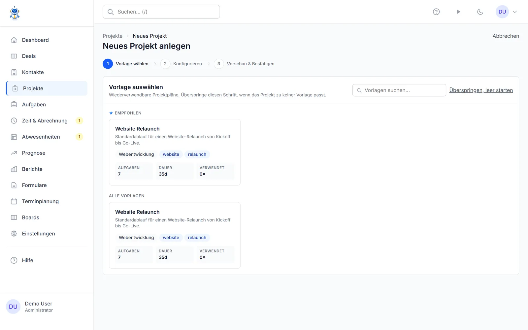Viewport: 528px width, 330px height.
Task: Click the Zeit & Abrechnung clock icon
Action: tap(14, 121)
